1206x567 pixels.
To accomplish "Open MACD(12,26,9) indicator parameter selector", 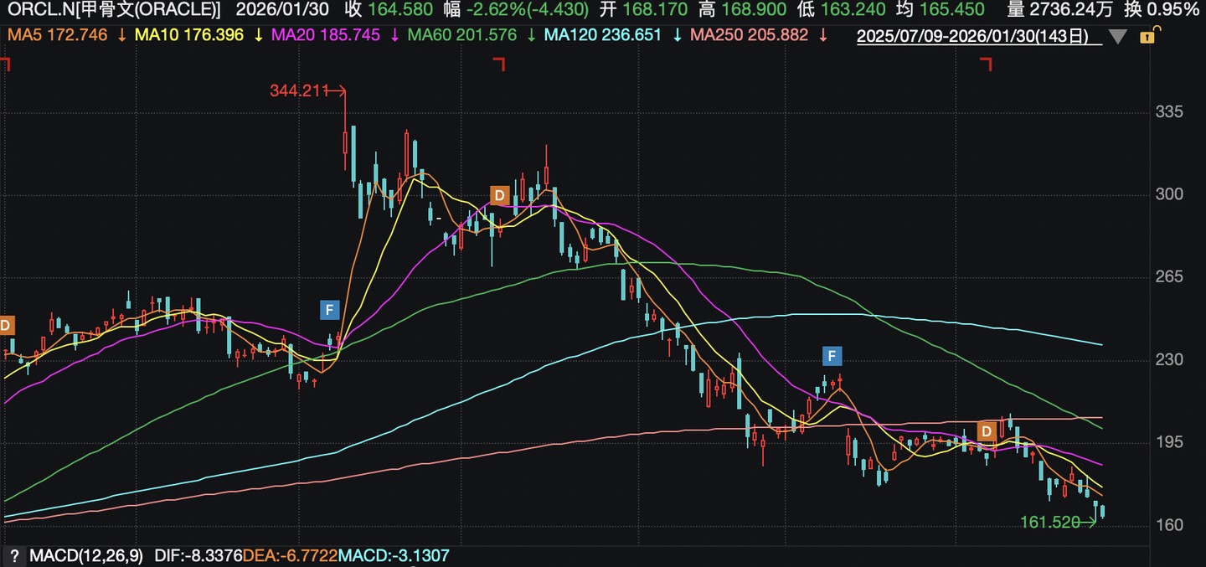I will 86,555.
